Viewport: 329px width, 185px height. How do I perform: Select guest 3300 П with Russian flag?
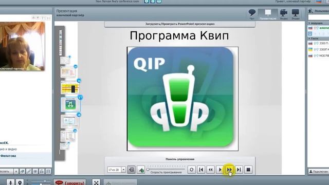[x=318, y=43]
